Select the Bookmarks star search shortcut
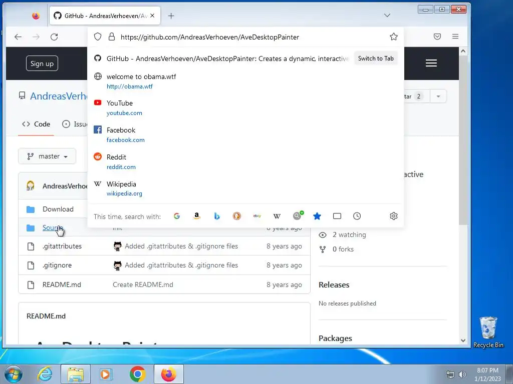Viewport: 513px width, 384px height. [317, 216]
